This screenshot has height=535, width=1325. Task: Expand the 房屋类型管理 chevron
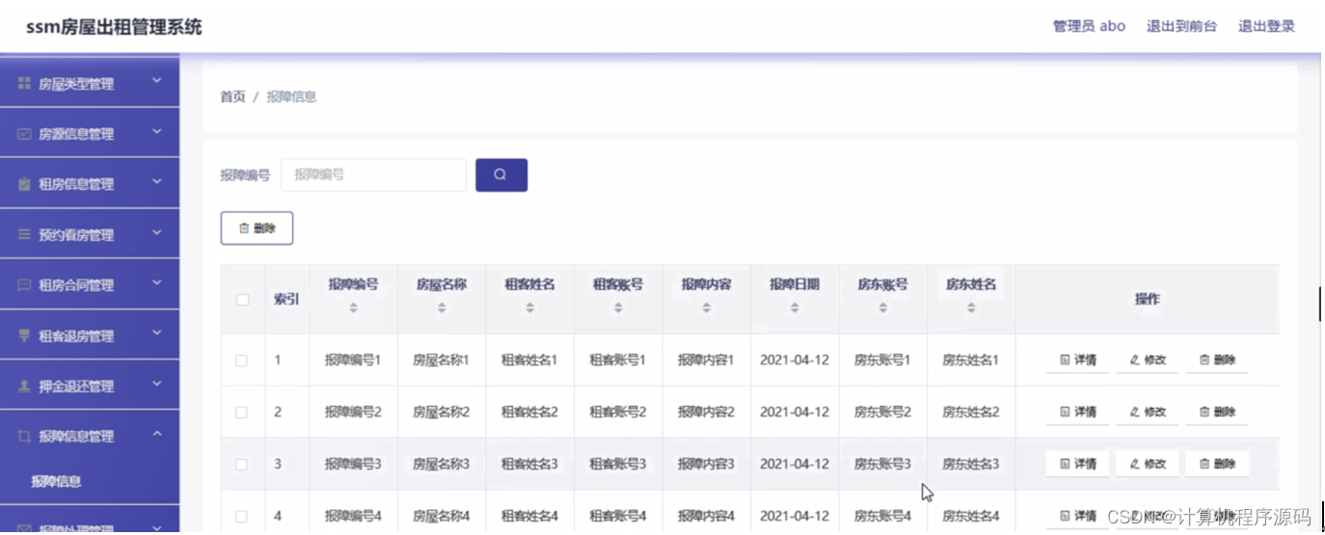point(157,82)
